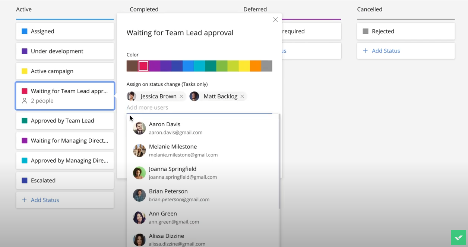Click Joanna Springfield's profile photo

tap(139, 173)
